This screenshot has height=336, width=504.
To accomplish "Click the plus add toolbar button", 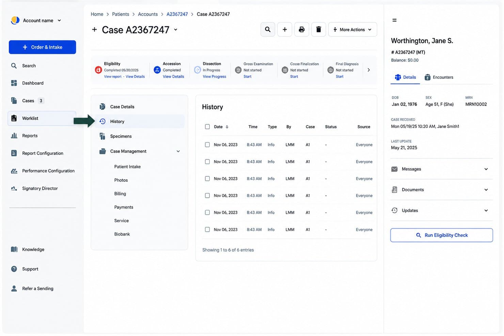I will pos(285,30).
